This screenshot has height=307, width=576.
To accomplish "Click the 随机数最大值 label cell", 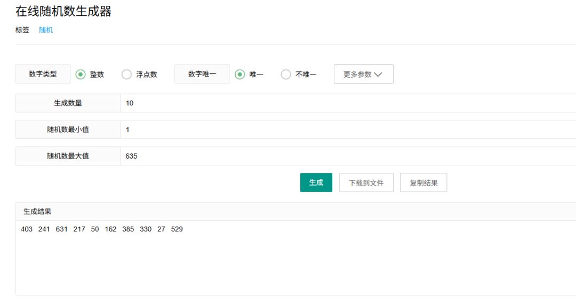I will (68, 156).
